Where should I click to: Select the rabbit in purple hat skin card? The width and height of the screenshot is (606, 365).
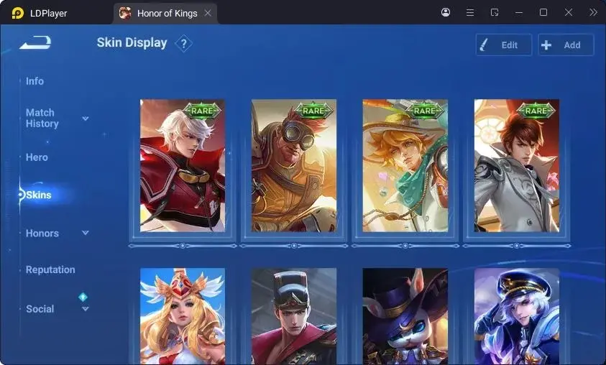point(405,316)
